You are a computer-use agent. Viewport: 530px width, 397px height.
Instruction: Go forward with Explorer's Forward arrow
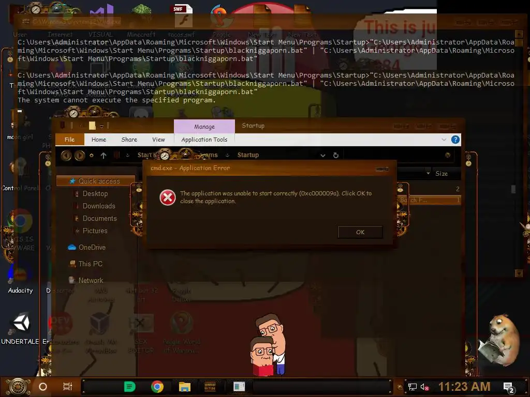coord(79,155)
